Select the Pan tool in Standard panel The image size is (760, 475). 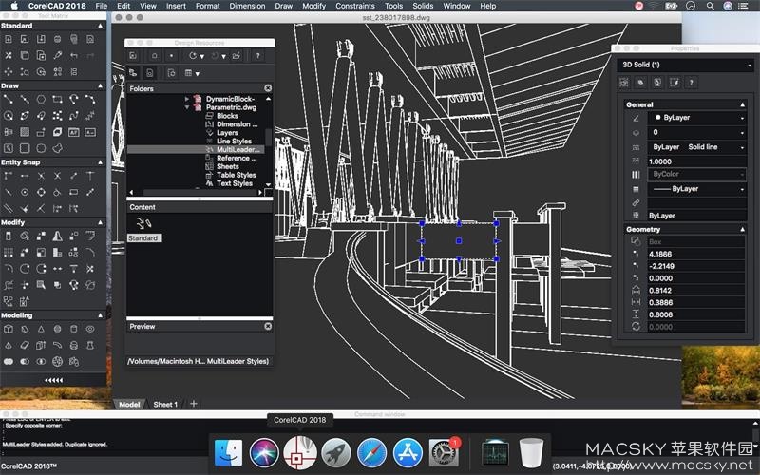(x=9, y=72)
